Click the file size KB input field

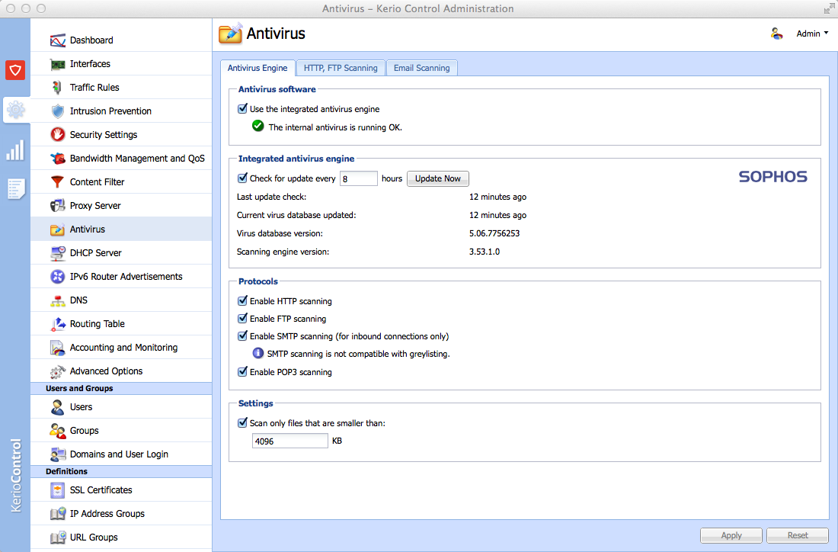[290, 441]
